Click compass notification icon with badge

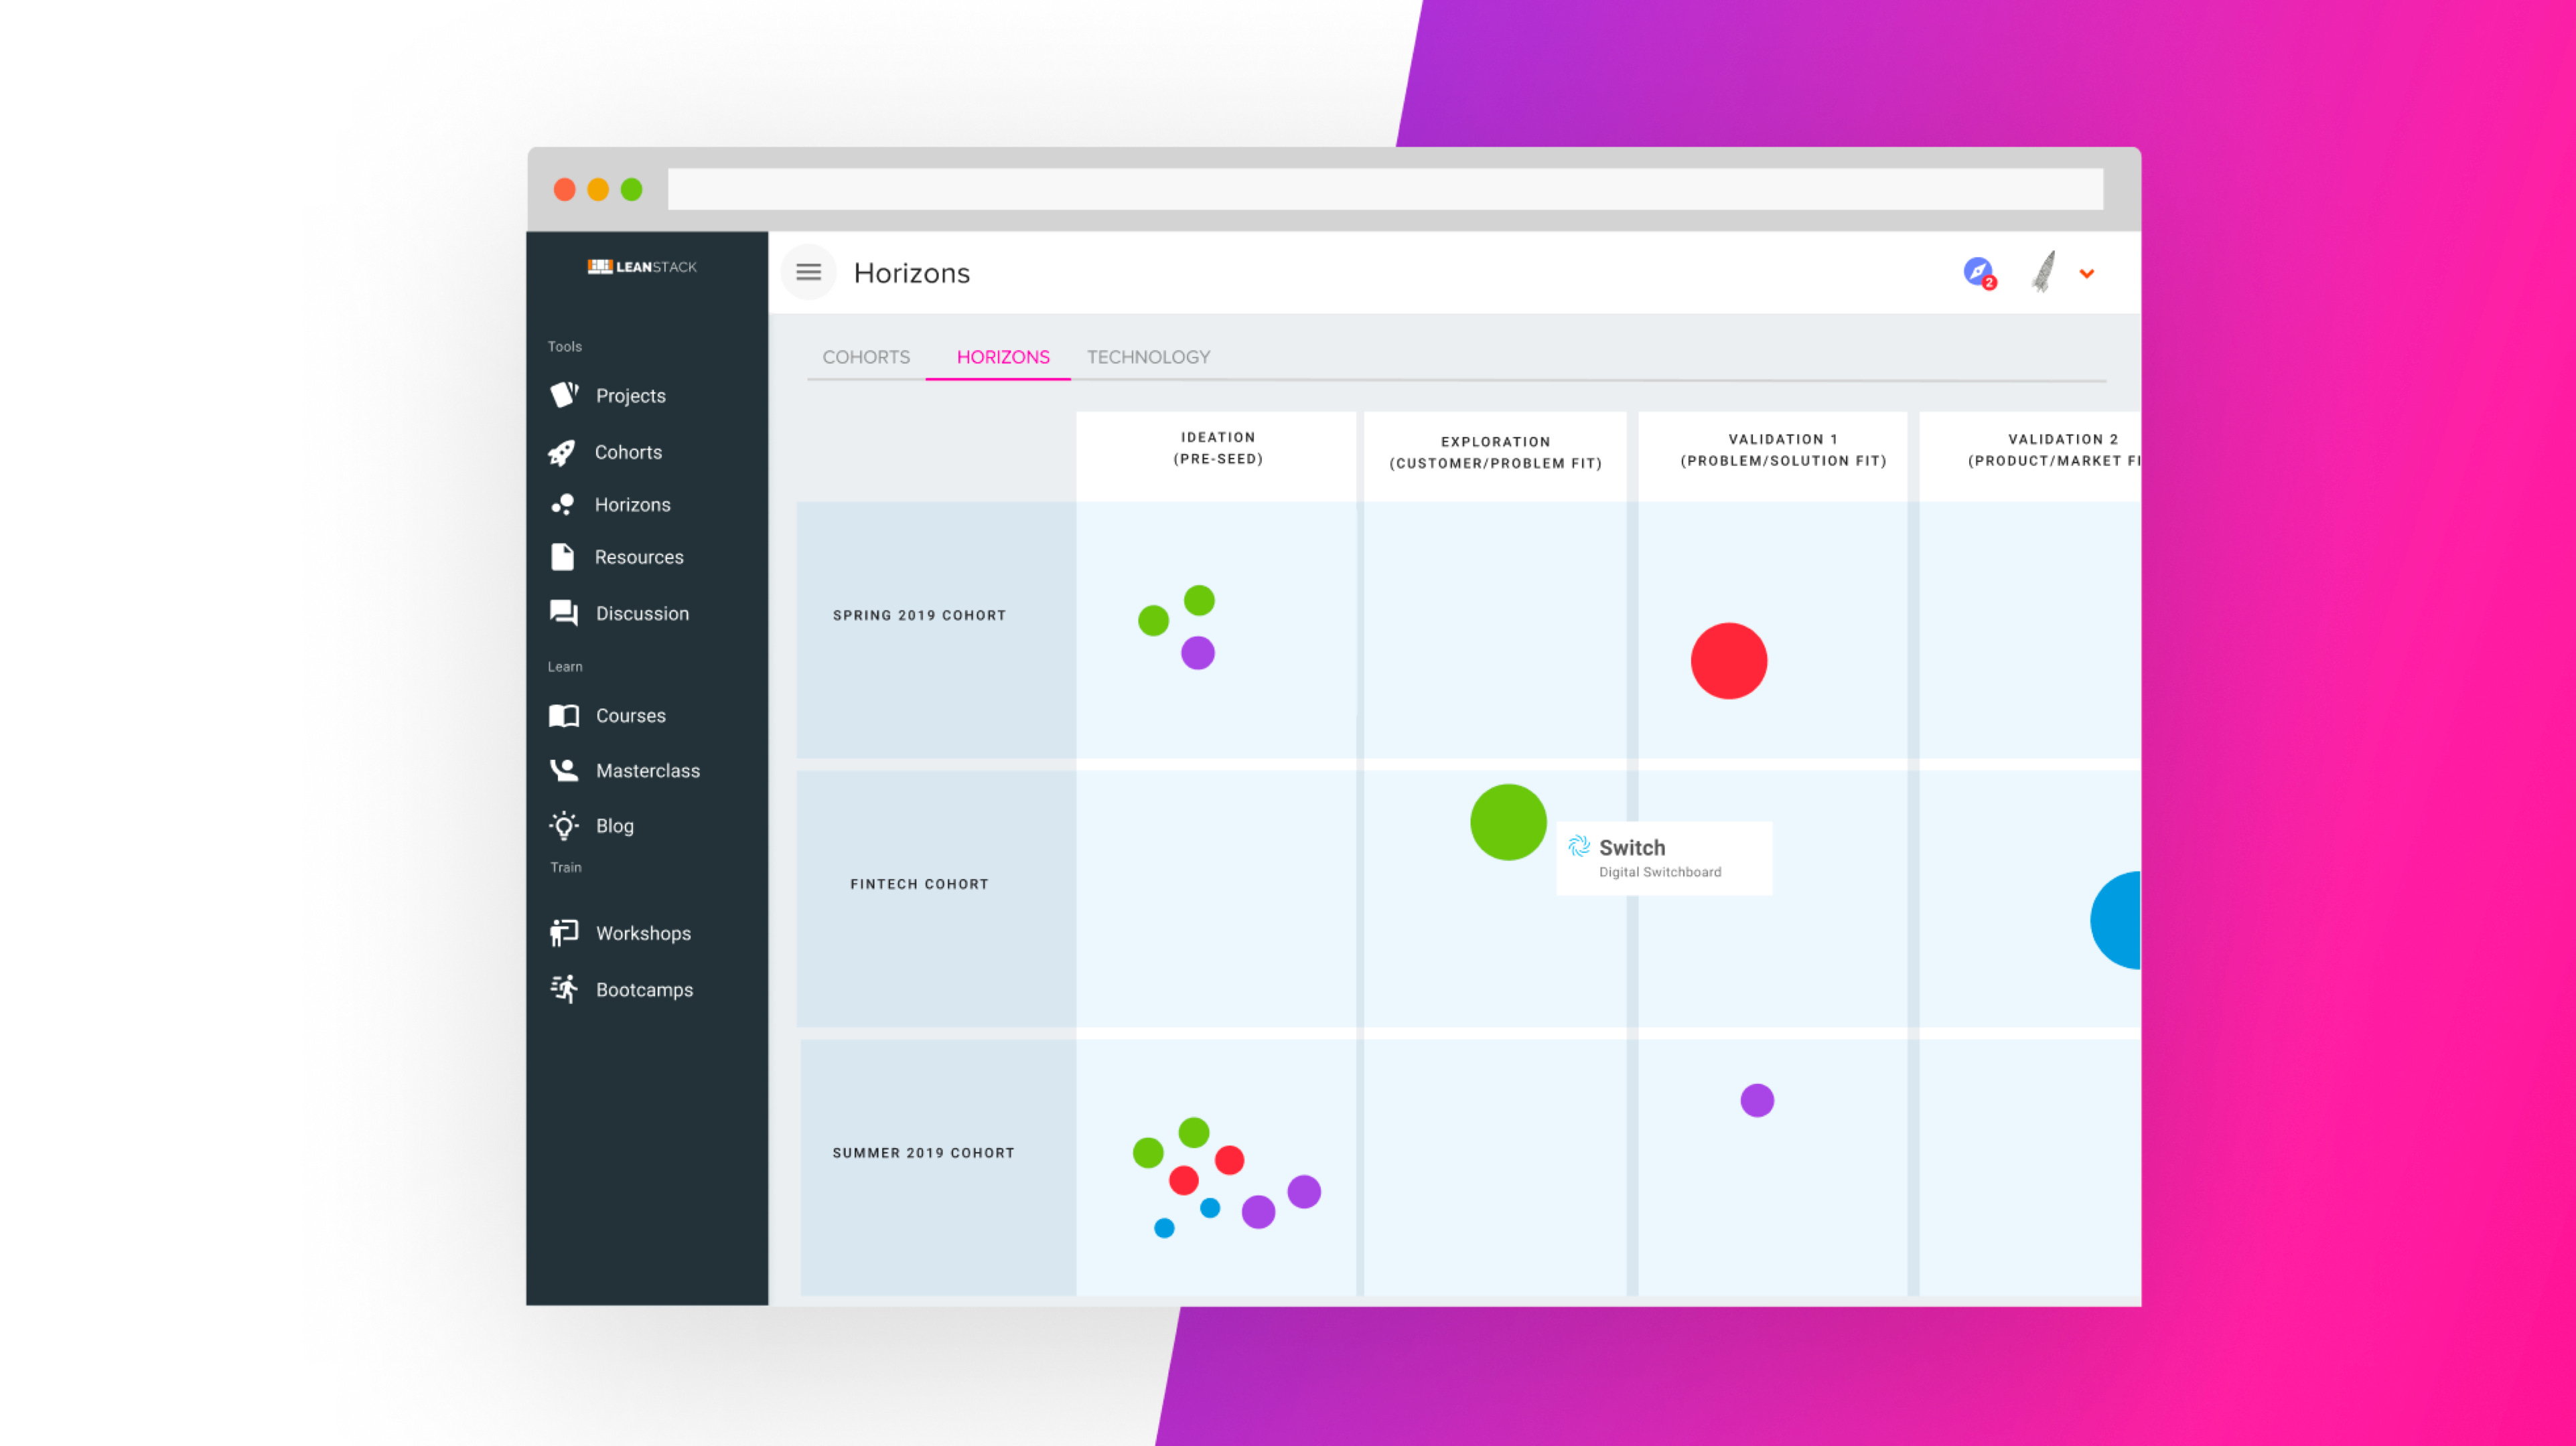coord(1978,272)
